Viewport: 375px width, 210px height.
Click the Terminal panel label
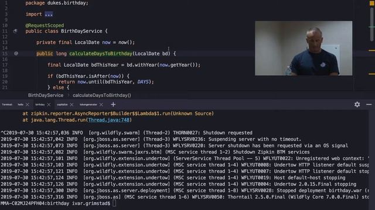point(7,104)
